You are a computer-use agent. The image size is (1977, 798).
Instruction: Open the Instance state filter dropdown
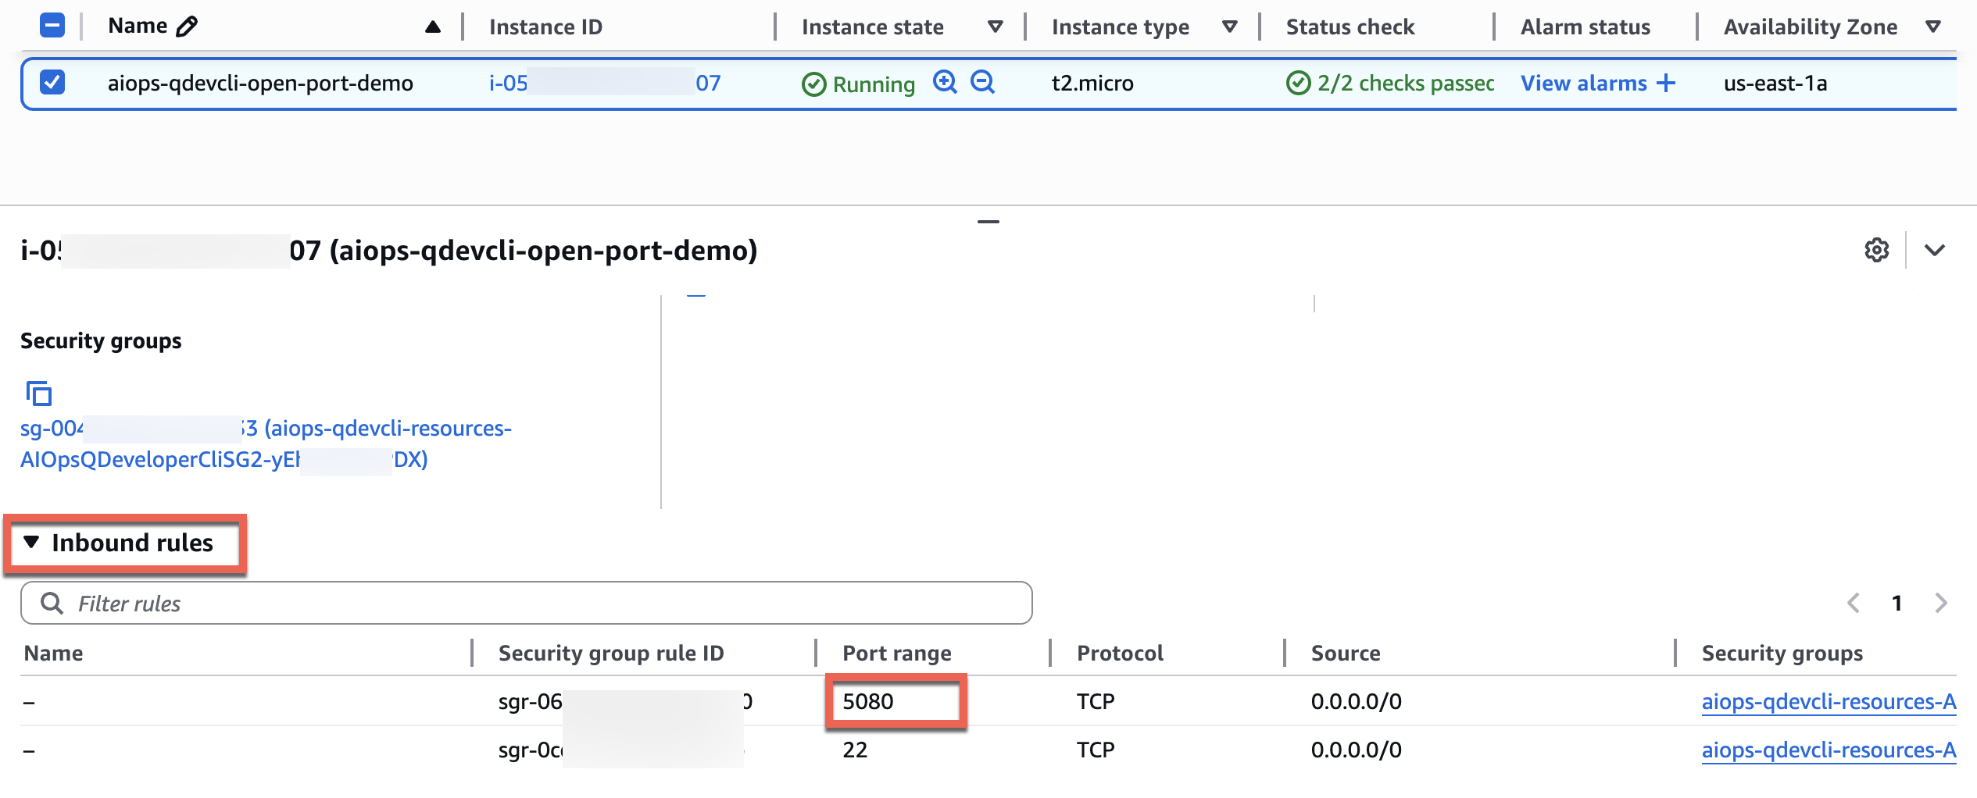coord(996,27)
